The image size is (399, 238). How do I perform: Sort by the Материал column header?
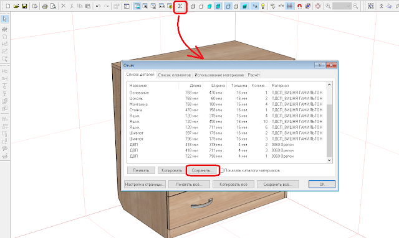[x=297, y=86]
